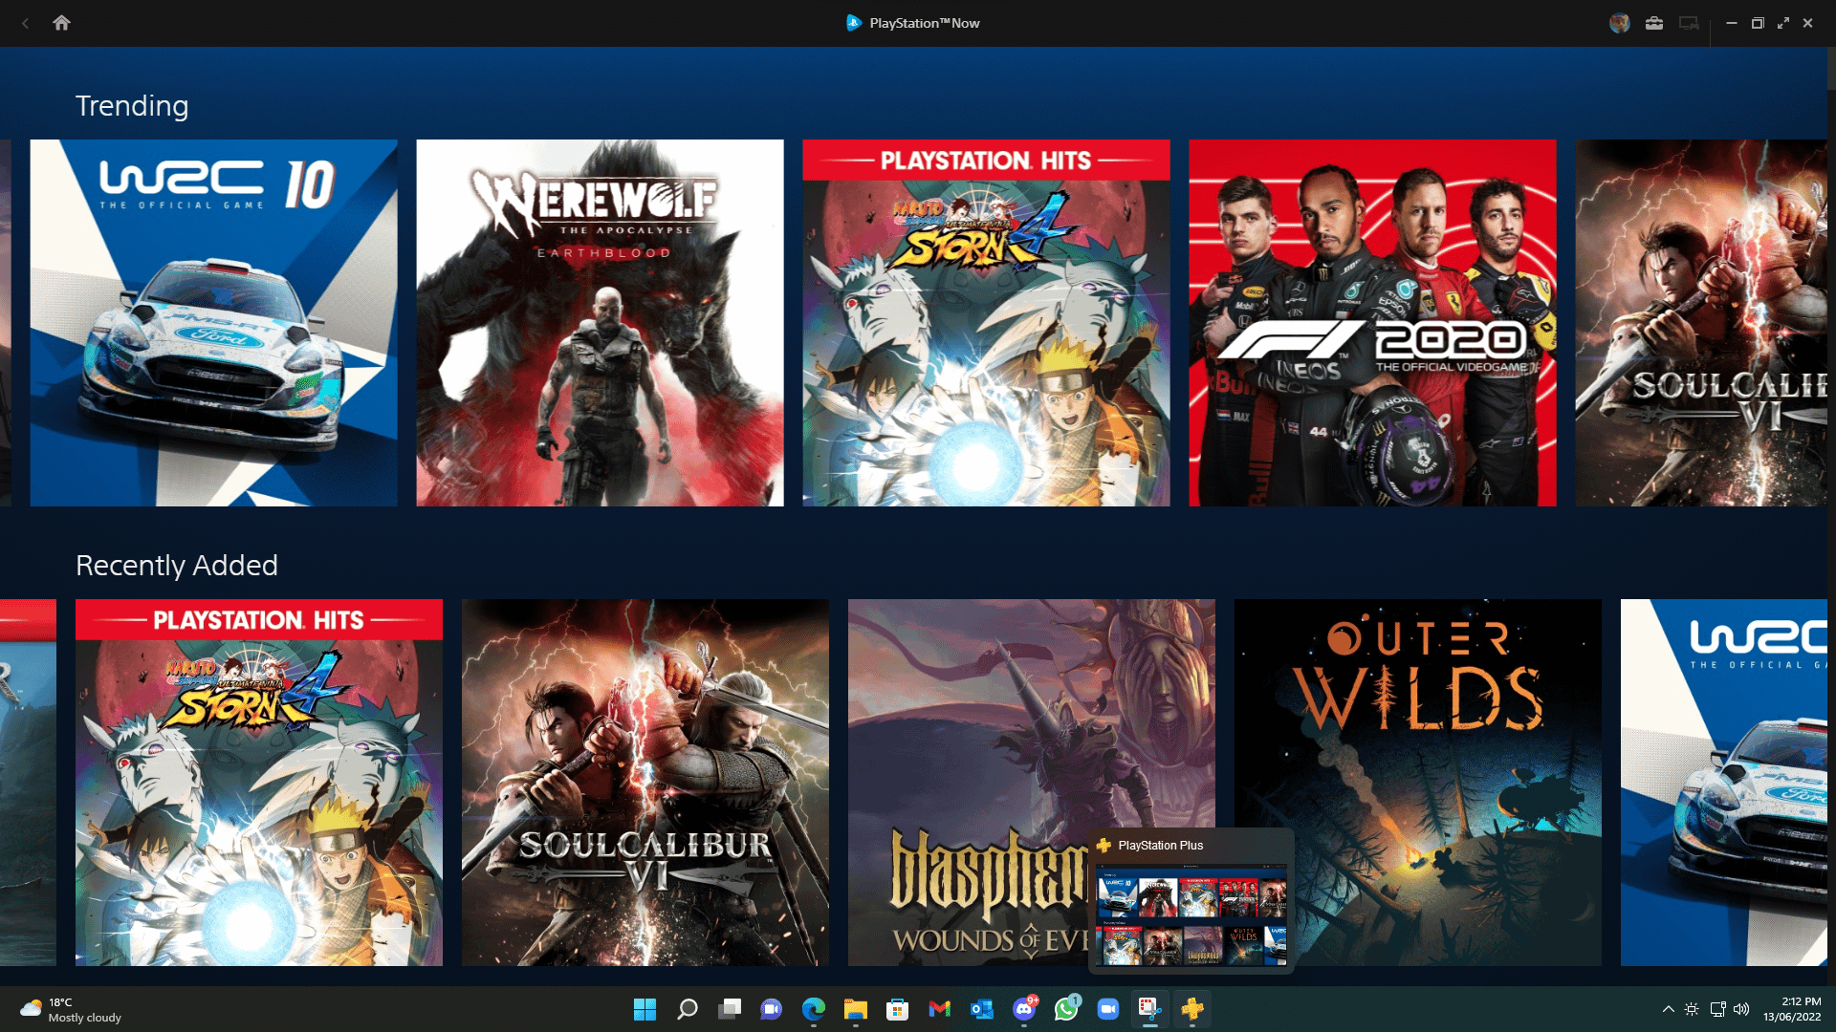Open File Explorer from the taskbar

pos(855,1009)
